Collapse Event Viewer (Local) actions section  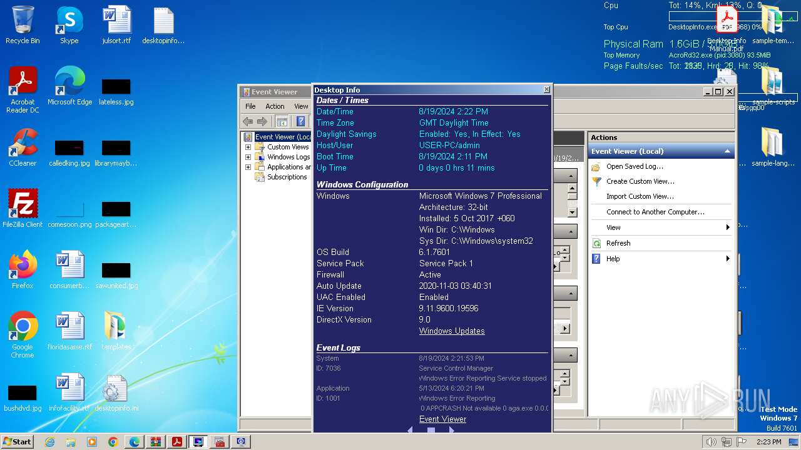click(727, 151)
